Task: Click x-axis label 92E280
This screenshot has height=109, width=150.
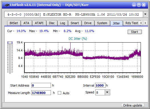Action: click(x=70, y=77)
